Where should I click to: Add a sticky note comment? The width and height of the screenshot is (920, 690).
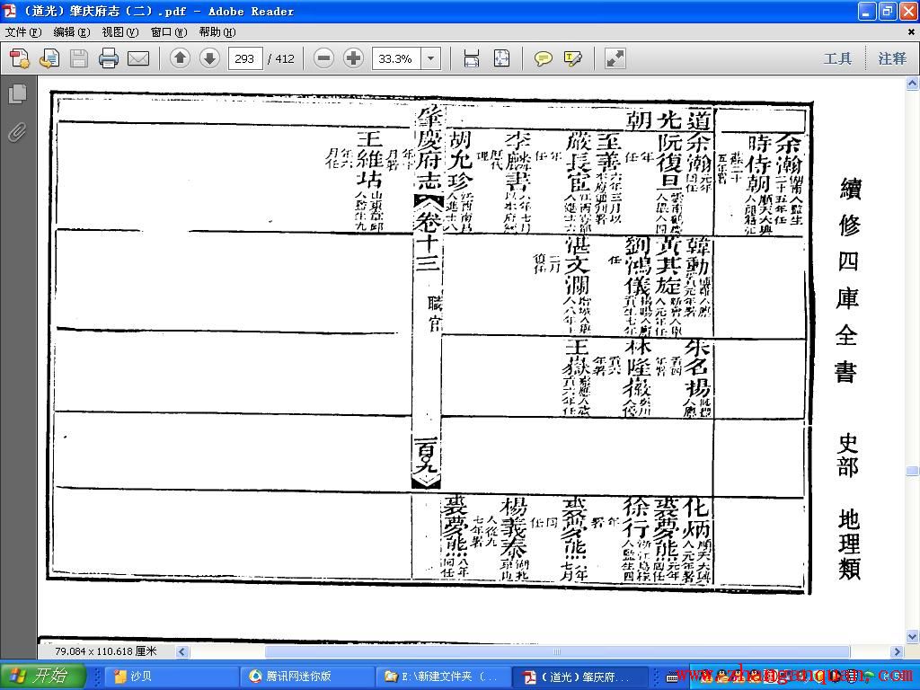[x=544, y=58]
